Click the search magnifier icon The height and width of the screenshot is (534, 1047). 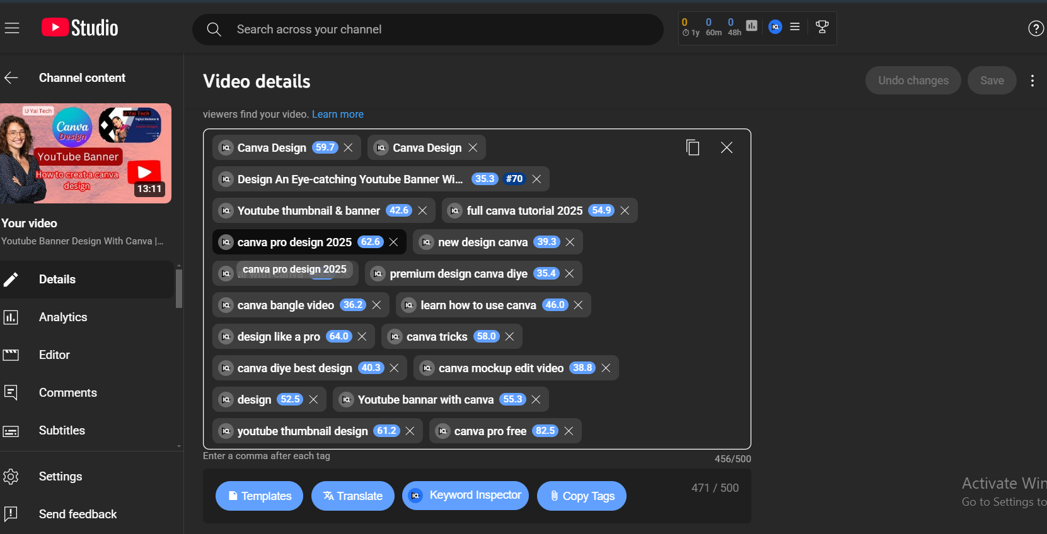214,30
